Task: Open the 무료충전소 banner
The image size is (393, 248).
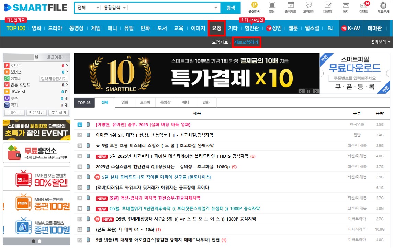Action: (37, 153)
